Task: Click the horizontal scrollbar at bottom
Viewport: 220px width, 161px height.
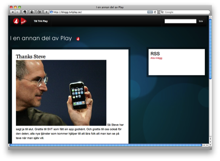Action: 106,145
